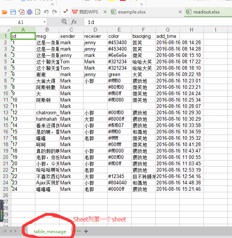Click the jenny sender cell in row 4
The image size is (232, 238).
71,55
